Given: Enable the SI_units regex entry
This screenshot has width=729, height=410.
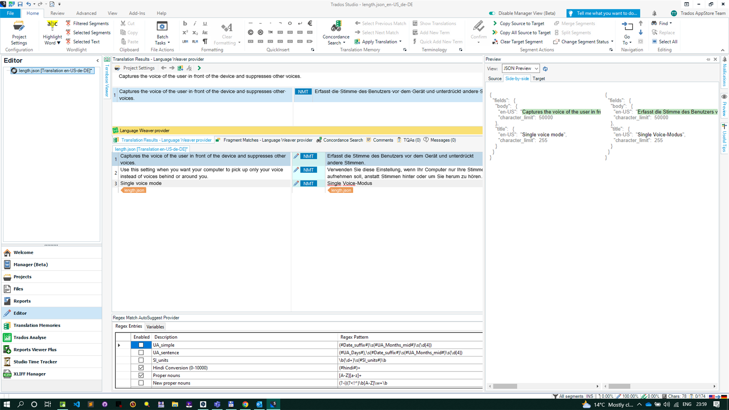Looking at the screenshot, I should coord(141,360).
